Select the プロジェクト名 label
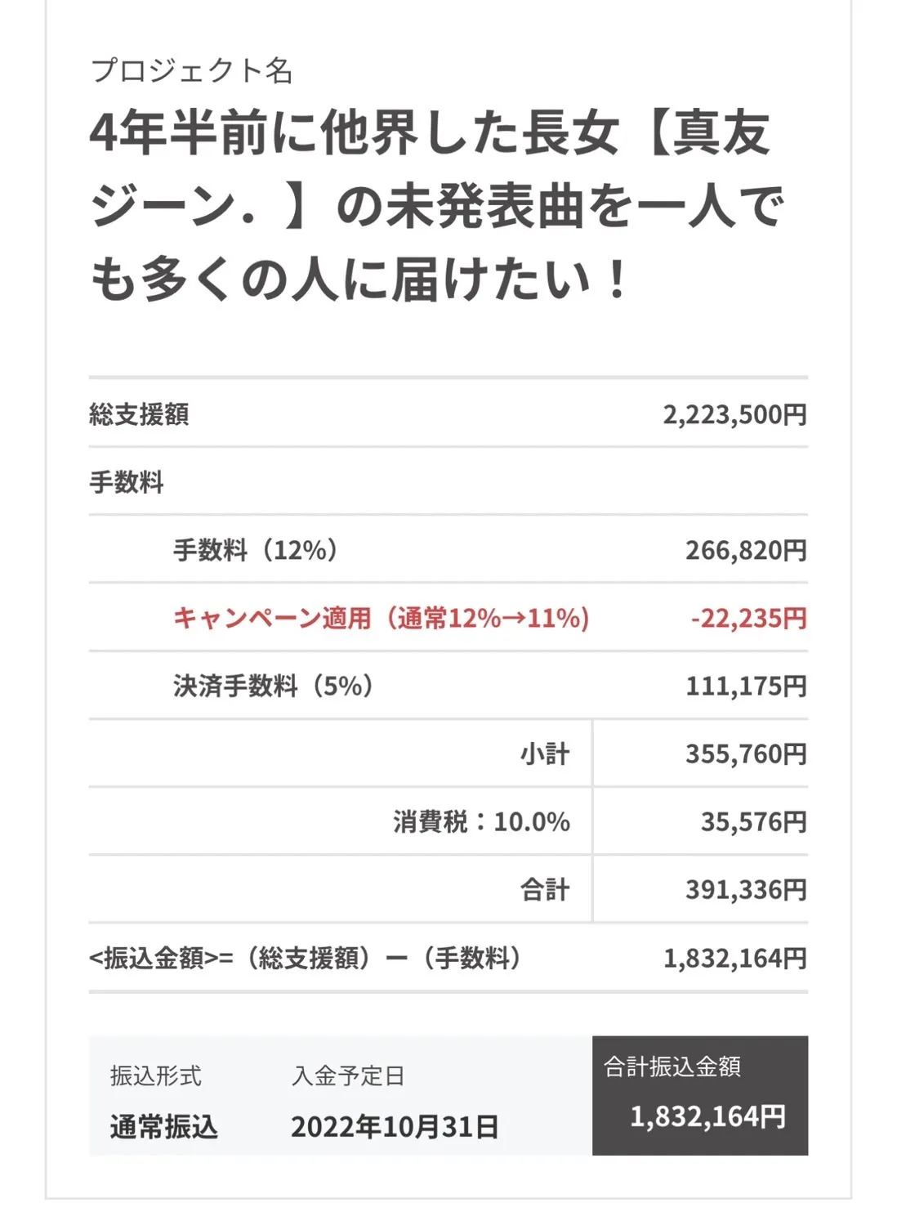Image resolution: width=897 pixels, height=1221 pixels. click(191, 71)
